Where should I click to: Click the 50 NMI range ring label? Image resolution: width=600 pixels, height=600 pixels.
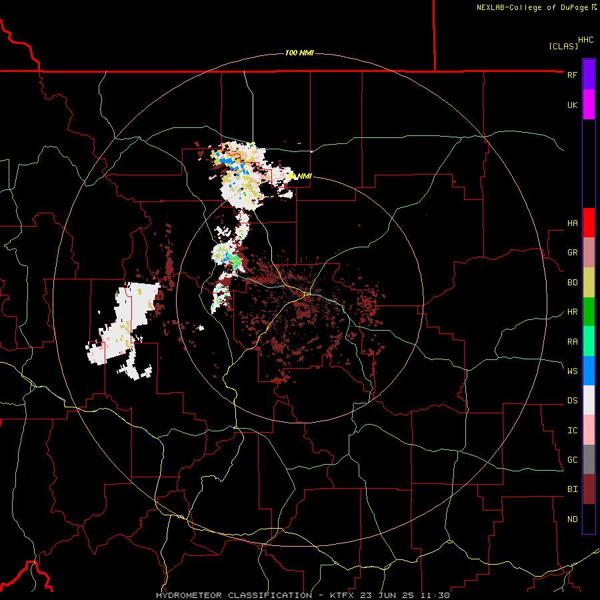pyautogui.click(x=299, y=176)
